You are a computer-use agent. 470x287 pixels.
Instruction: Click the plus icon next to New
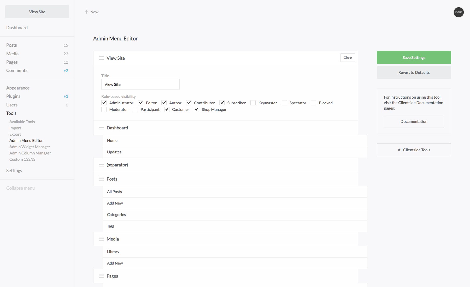click(86, 12)
